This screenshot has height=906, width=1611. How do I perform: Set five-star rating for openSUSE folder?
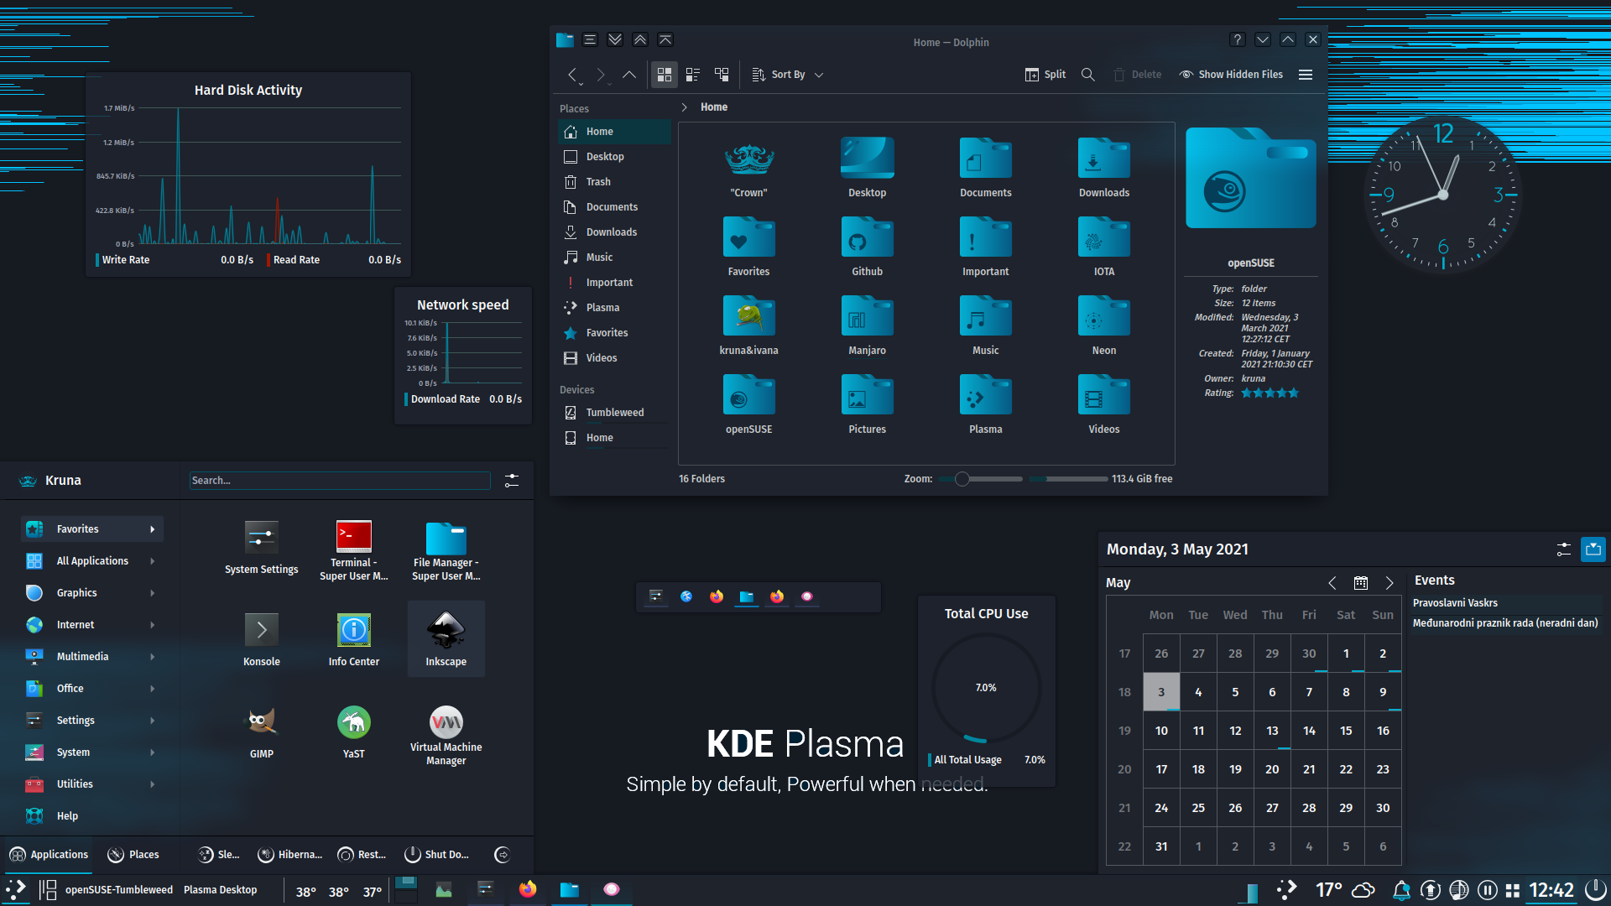[1293, 393]
